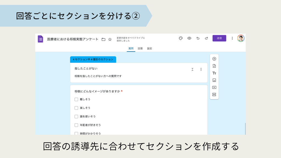Insert an image into the form
This screenshot has width=281, height=158.
214,80
